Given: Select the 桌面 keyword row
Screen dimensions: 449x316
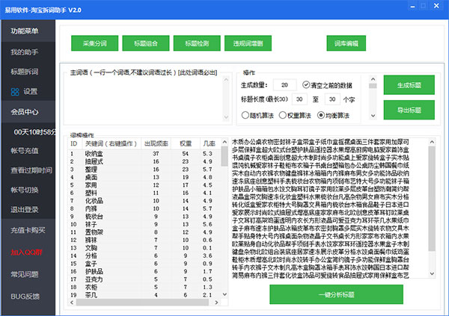Looking at the screenshot, I should [144, 177].
